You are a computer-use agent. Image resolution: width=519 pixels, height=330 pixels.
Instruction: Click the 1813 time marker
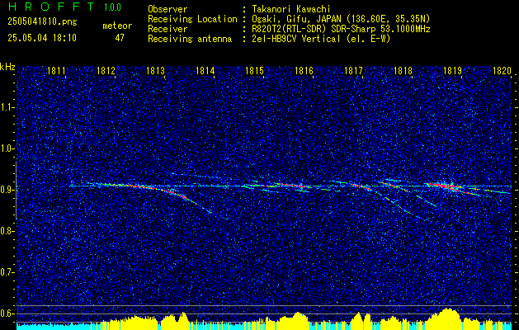pyautogui.click(x=156, y=70)
